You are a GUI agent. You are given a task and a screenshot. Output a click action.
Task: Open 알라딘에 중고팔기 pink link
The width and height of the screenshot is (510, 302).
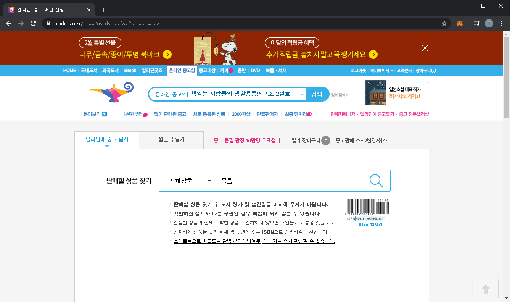(x=377, y=114)
